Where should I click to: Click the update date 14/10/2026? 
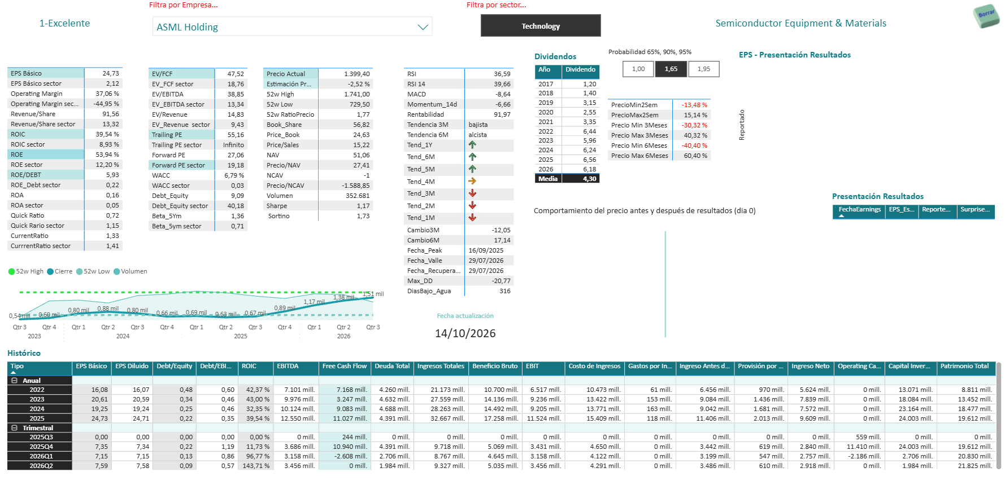465,333
